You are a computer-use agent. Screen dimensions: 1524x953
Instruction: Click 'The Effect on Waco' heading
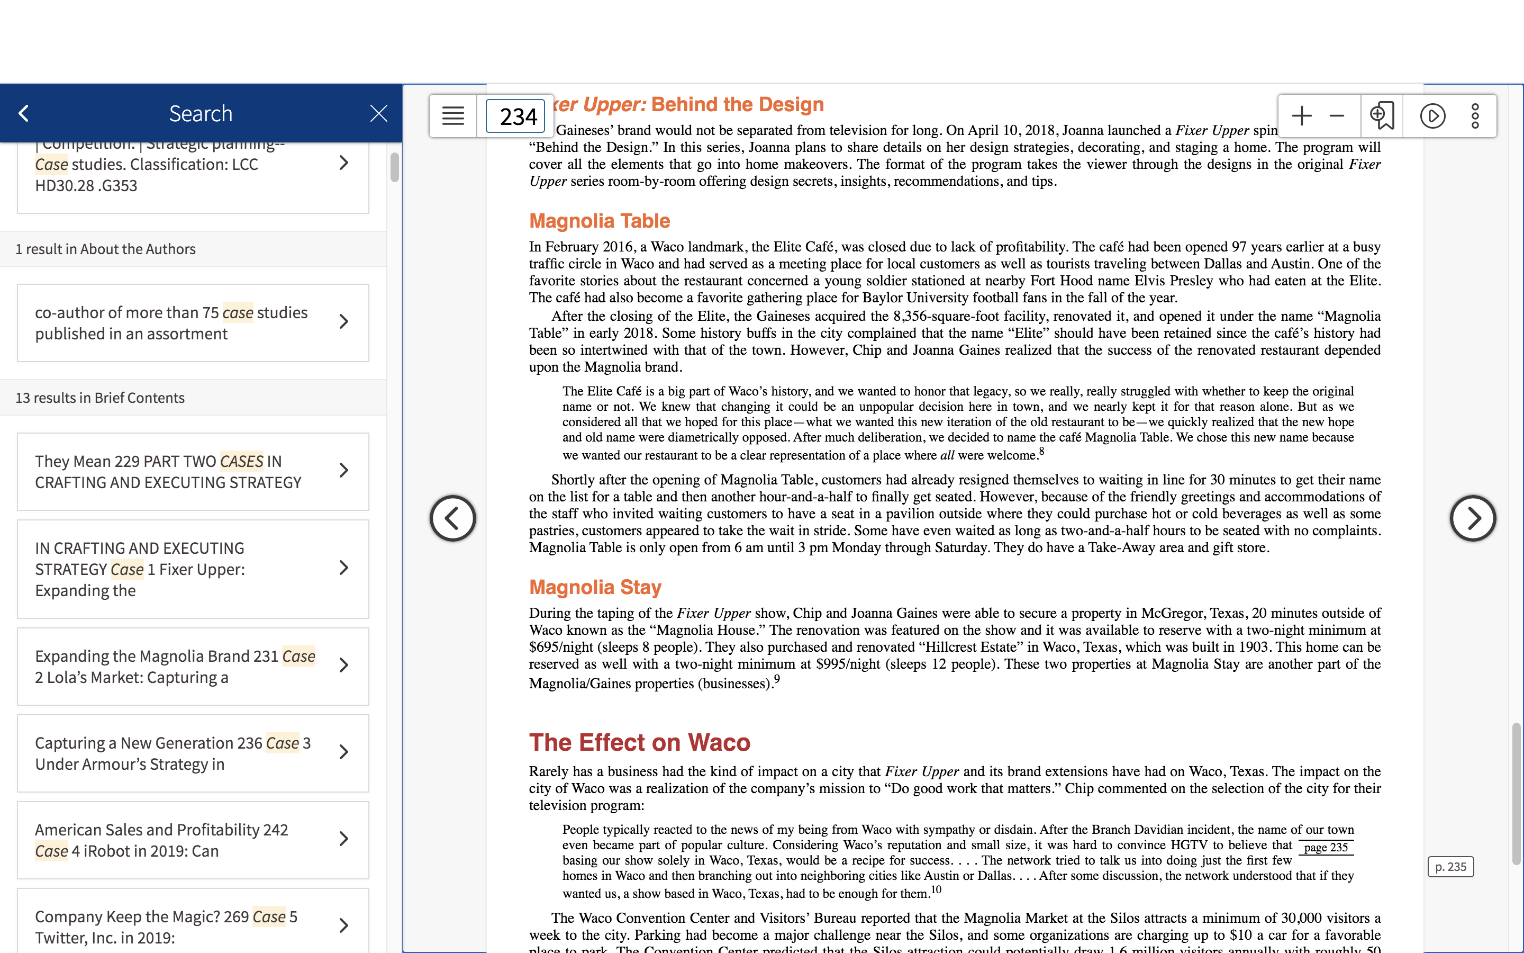point(640,742)
